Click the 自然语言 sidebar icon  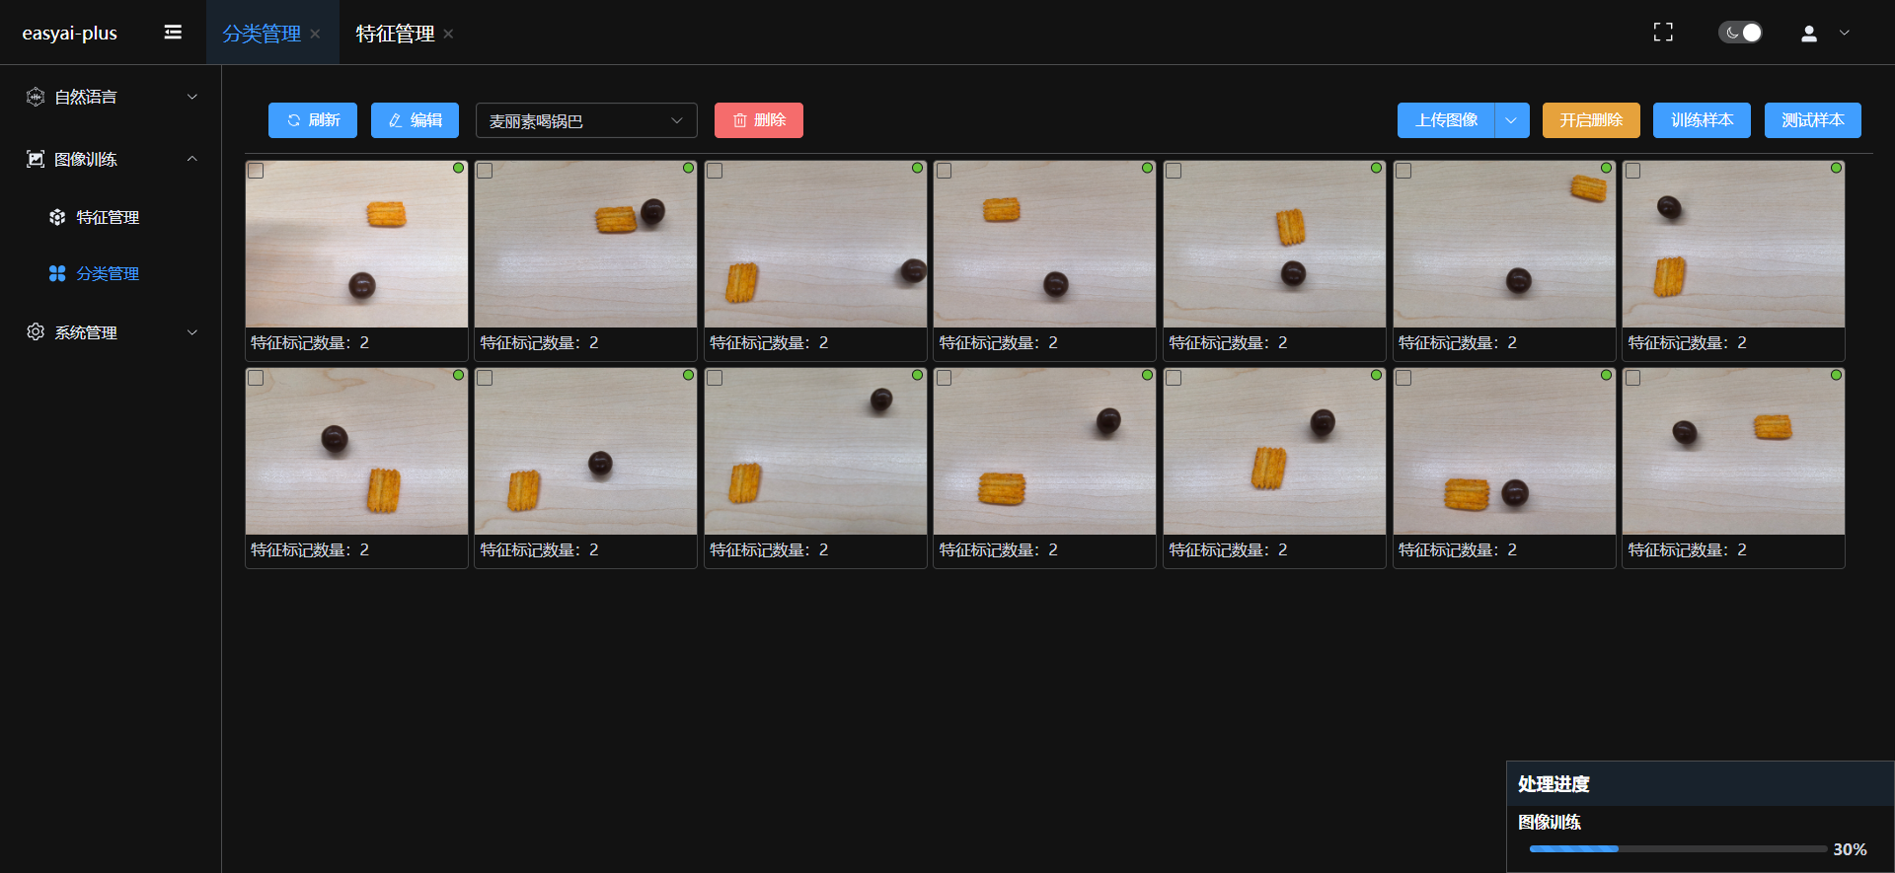36,97
